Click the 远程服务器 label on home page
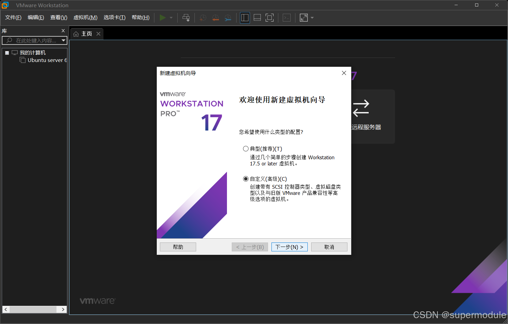This screenshot has width=508, height=324. [x=366, y=127]
